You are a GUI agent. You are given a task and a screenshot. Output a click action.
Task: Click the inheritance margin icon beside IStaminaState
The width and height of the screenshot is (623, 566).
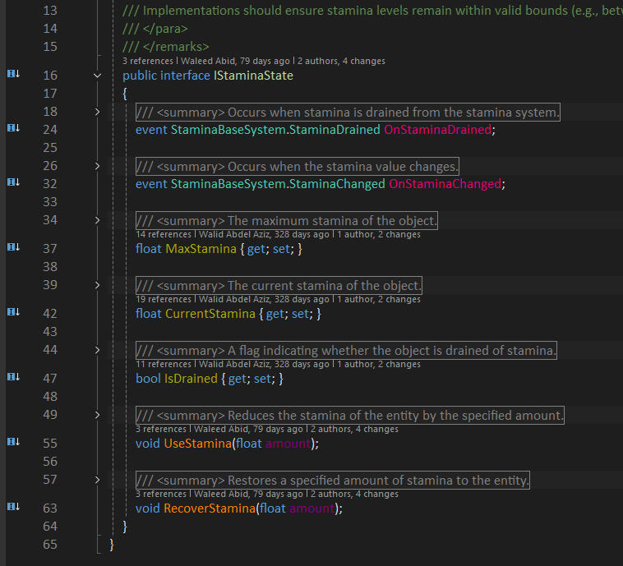(x=13, y=76)
